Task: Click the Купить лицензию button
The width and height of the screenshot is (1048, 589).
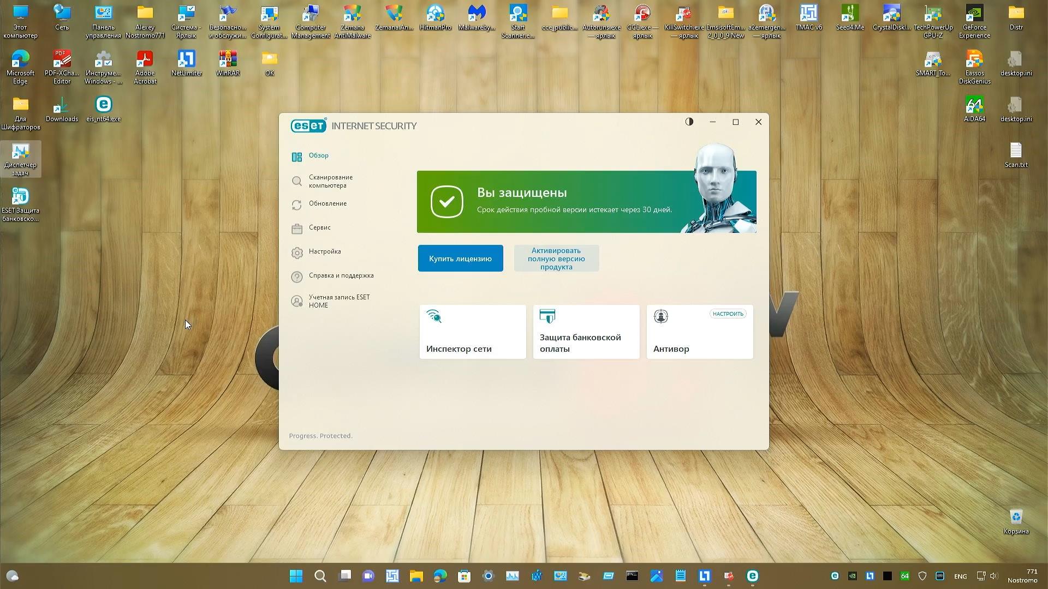Action: [460, 259]
